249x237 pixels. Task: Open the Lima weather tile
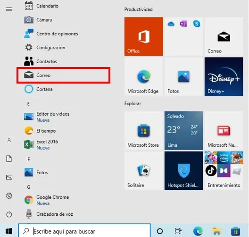(x=184, y=130)
